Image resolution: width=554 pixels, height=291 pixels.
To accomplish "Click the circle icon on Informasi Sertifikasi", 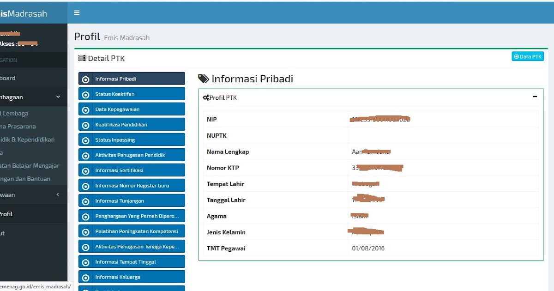I will [85, 171].
